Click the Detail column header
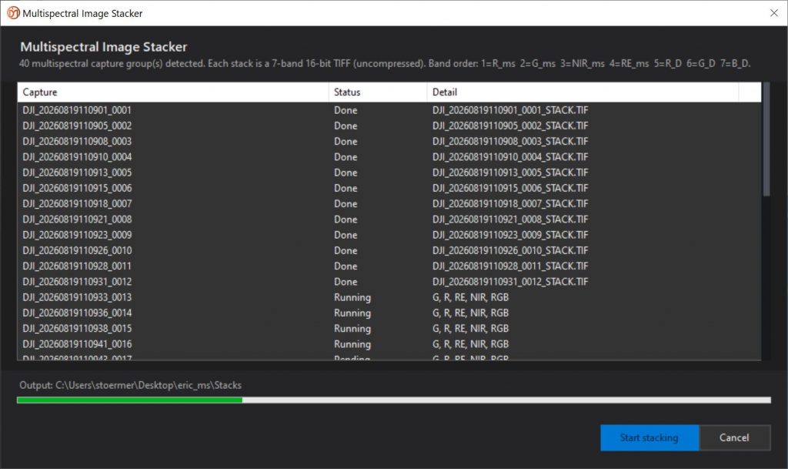The width and height of the screenshot is (788, 469). point(583,92)
